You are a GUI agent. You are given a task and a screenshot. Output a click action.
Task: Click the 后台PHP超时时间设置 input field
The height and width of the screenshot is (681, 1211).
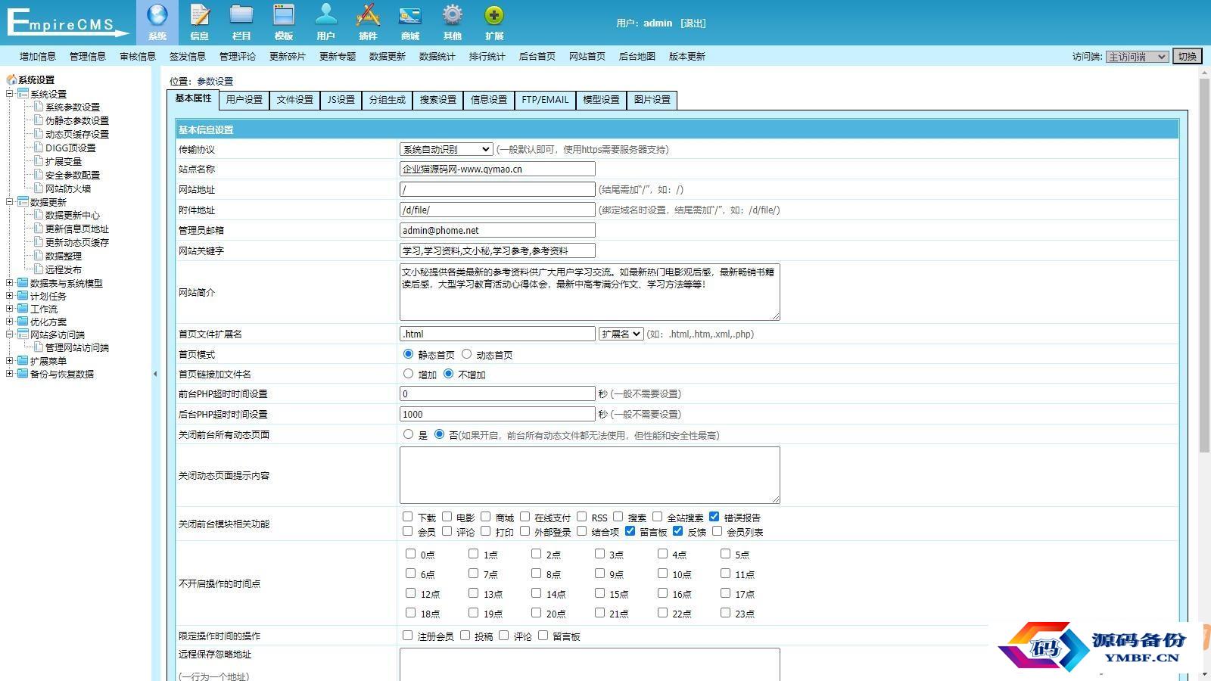(x=497, y=415)
